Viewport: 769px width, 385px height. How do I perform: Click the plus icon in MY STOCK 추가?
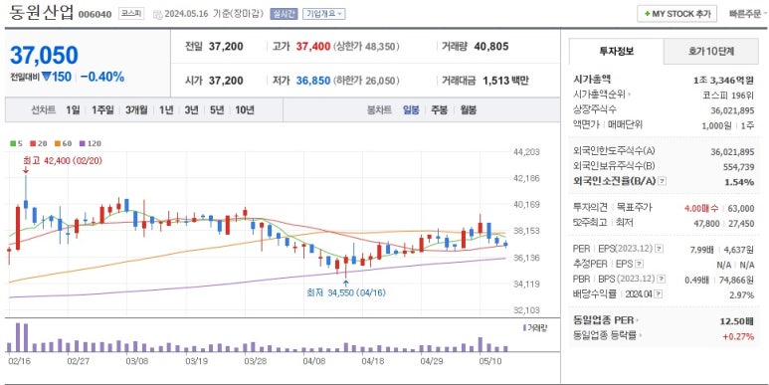coord(647,14)
